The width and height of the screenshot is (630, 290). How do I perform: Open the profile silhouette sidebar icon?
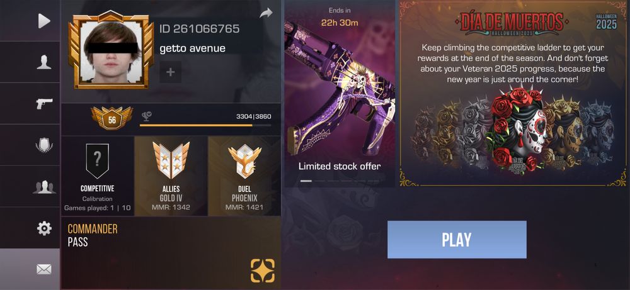(x=44, y=62)
